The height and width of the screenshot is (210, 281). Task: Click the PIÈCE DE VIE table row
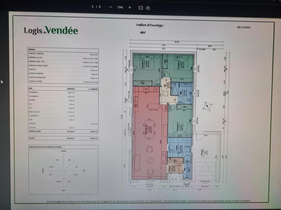coord(63,112)
